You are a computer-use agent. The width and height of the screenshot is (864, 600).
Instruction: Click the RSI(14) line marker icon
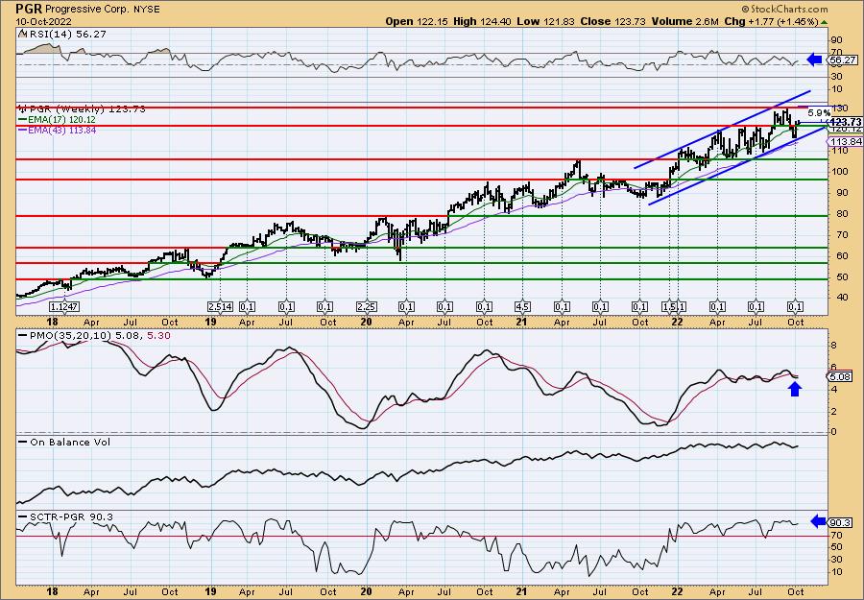(x=23, y=34)
